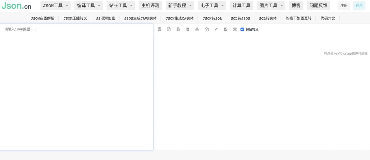Expand the 图片工具 dropdown
This screenshot has width=370, height=160.
coord(271,5)
